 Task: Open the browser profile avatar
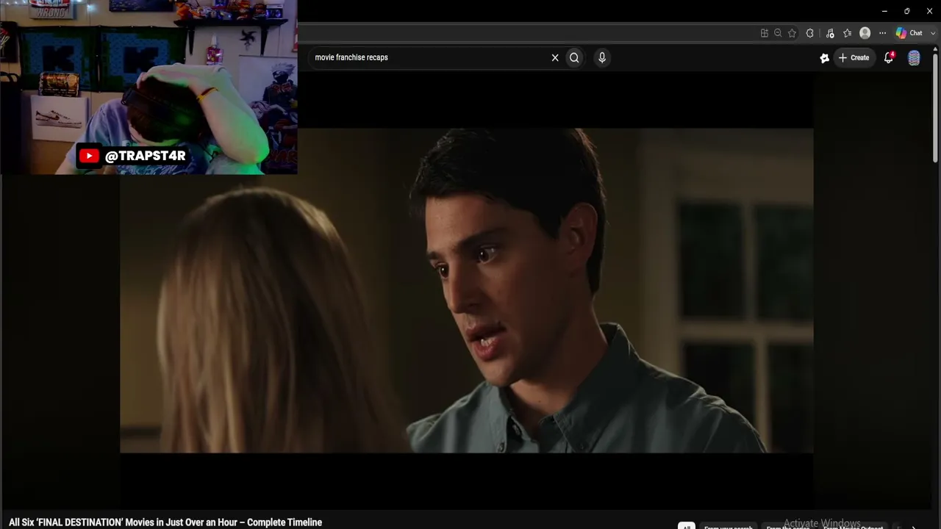tap(865, 33)
